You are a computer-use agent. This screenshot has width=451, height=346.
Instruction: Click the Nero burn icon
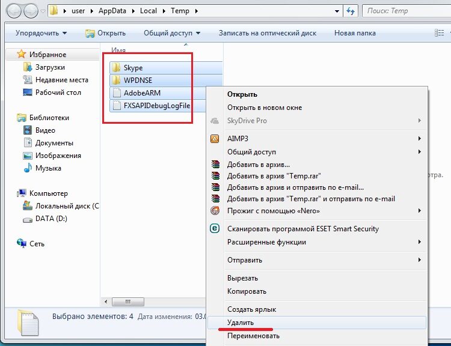215,211
